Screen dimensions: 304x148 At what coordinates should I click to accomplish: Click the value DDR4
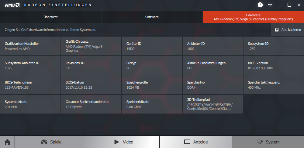191,87
